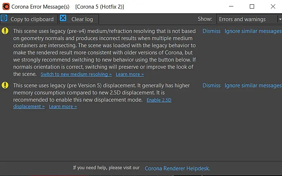This screenshot has height=176, width=282.
Task: Maximize the Corona Error Messages window
Action: pos(252,7)
